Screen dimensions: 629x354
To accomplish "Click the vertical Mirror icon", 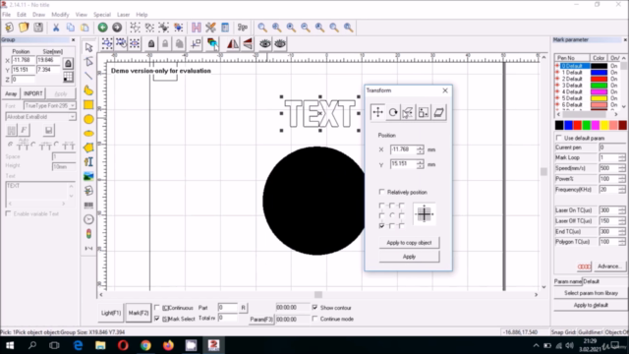I will [248, 43].
